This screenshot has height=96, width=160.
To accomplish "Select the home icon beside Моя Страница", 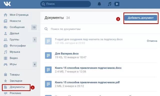I will (5, 15).
